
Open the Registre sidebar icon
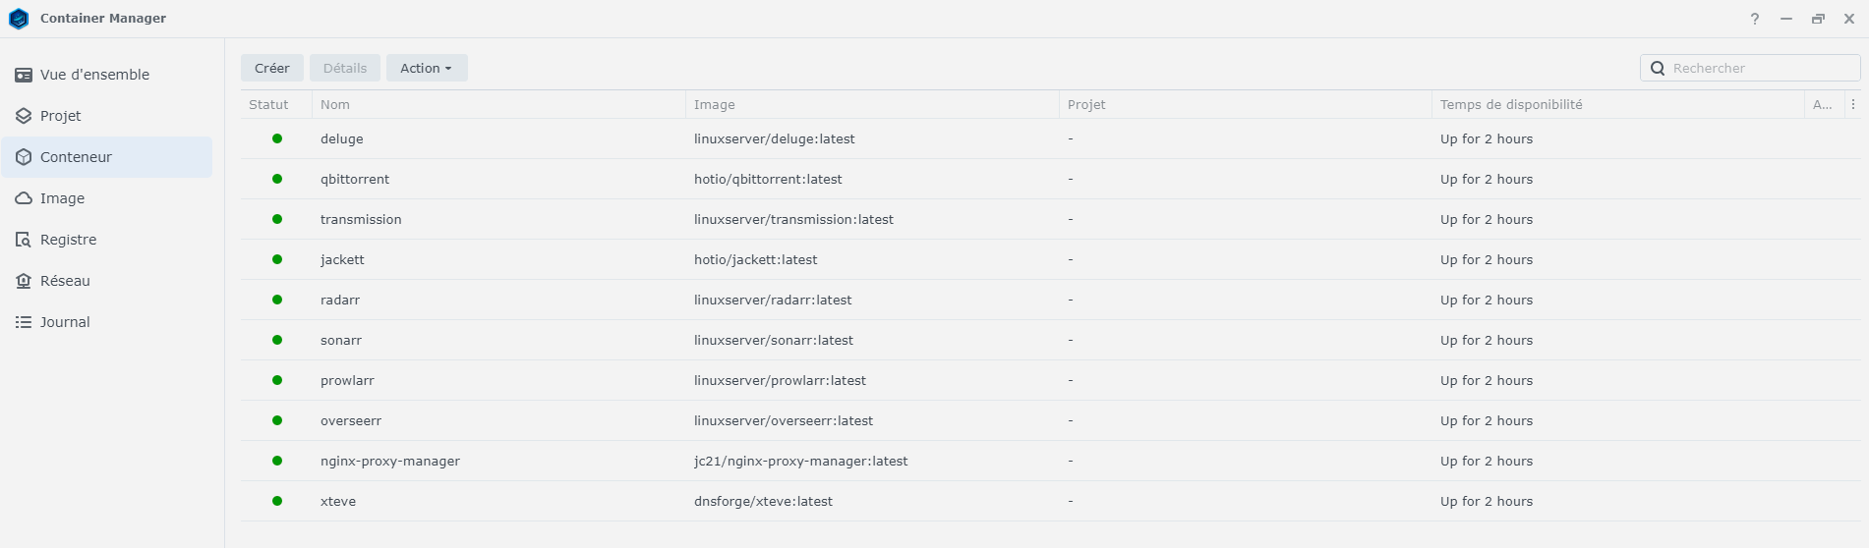pos(24,240)
